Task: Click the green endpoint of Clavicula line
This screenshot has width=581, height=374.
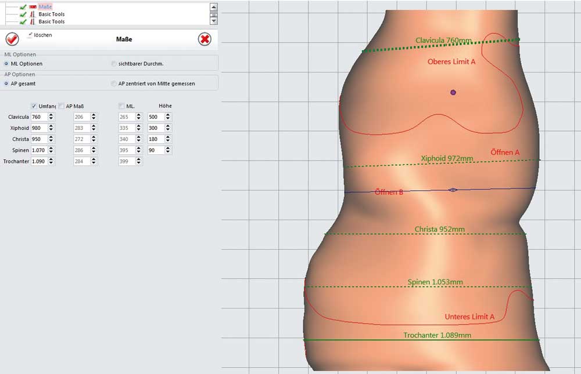Action: point(518,39)
